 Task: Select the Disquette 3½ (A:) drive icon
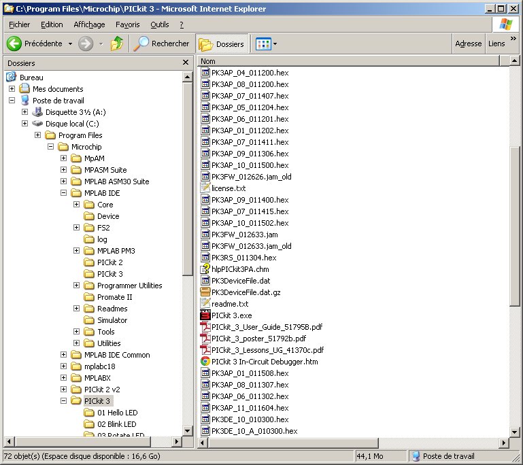(37, 112)
